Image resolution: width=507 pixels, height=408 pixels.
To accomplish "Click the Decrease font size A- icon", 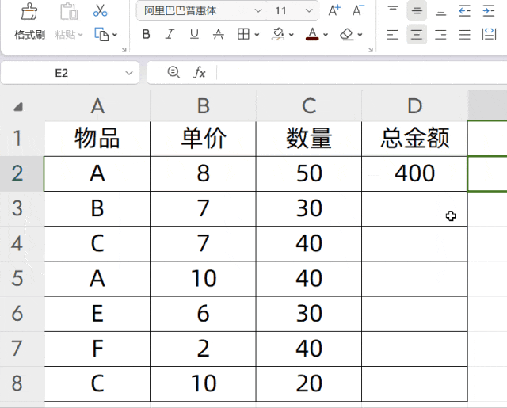I will [358, 10].
